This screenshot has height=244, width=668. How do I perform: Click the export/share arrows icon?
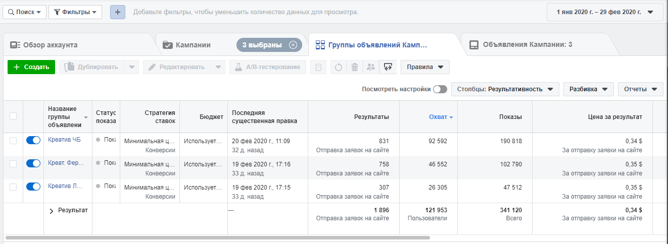pyautogui.click(x=388, y=67)
